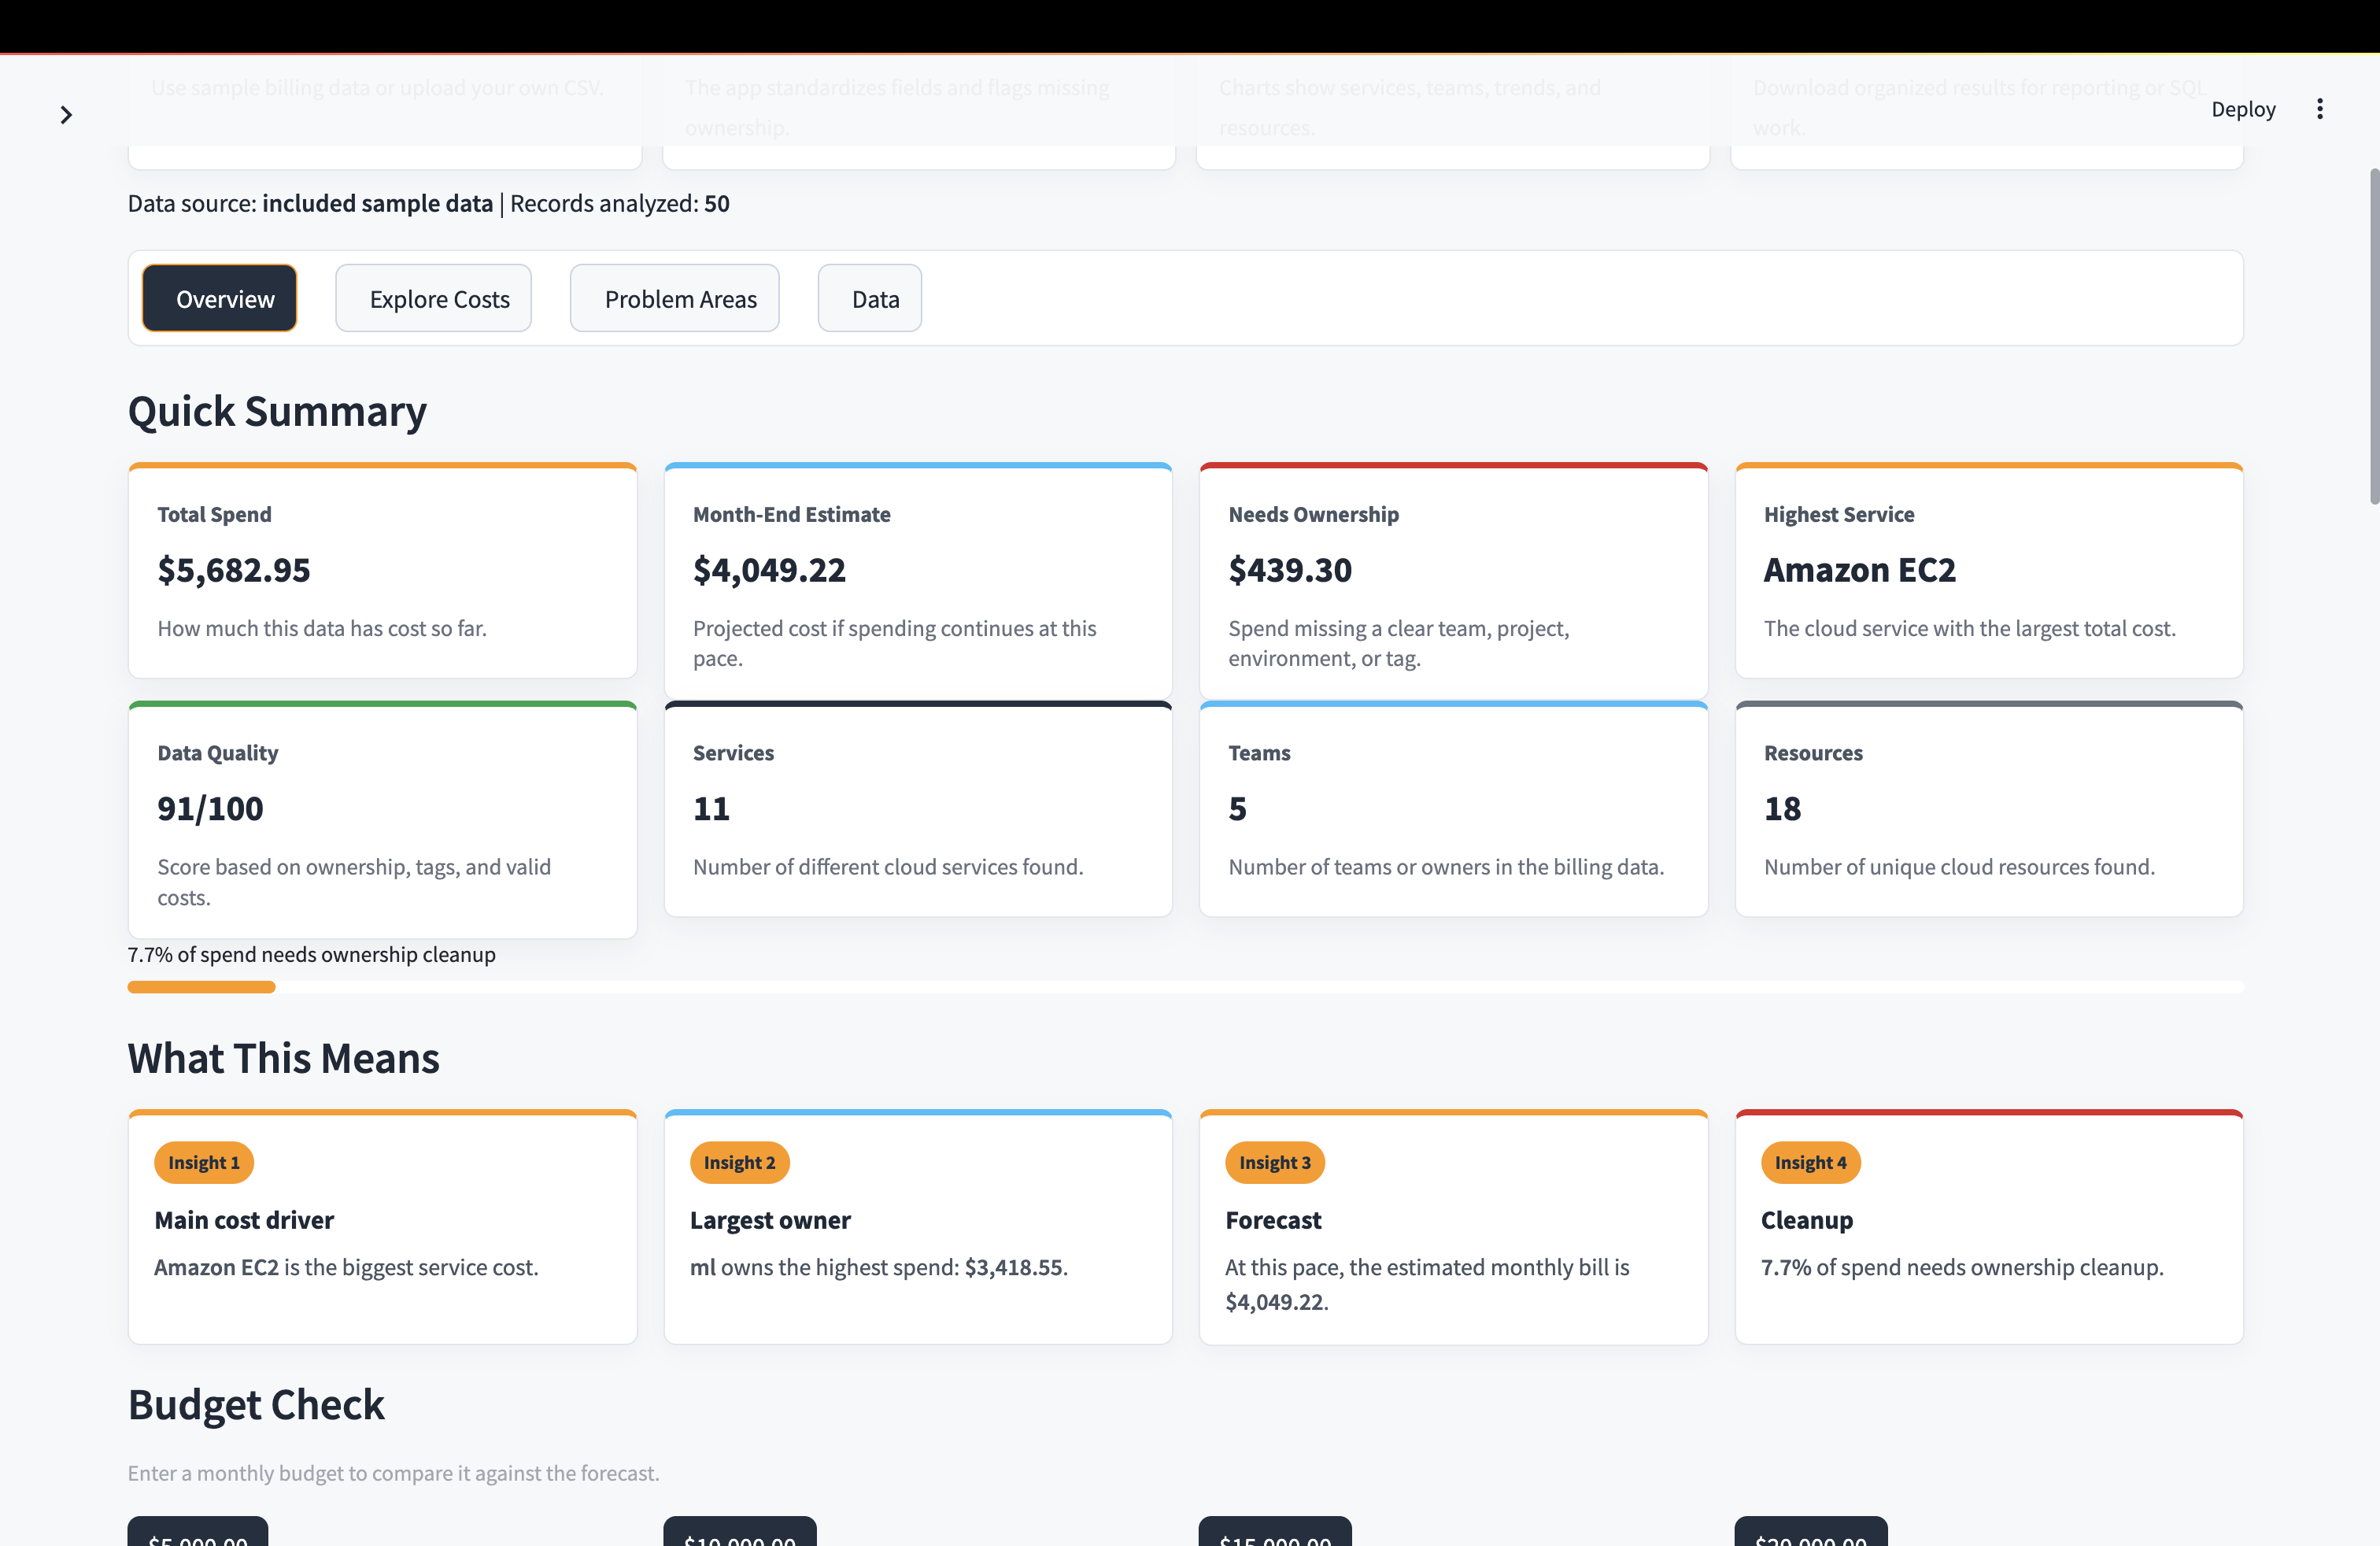Click the Data Quality score 91/100
The image size is (2380, 1546).
(x=210, y=808)
